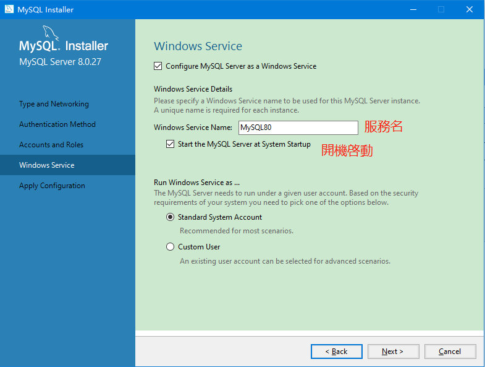
Task: Cancel the MySQL configuration wizard
Action: click(450, 352)
